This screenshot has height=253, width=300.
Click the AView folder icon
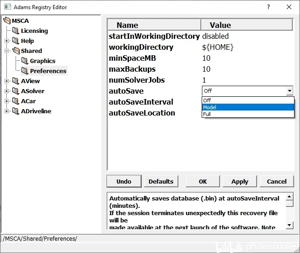point(16,81)
